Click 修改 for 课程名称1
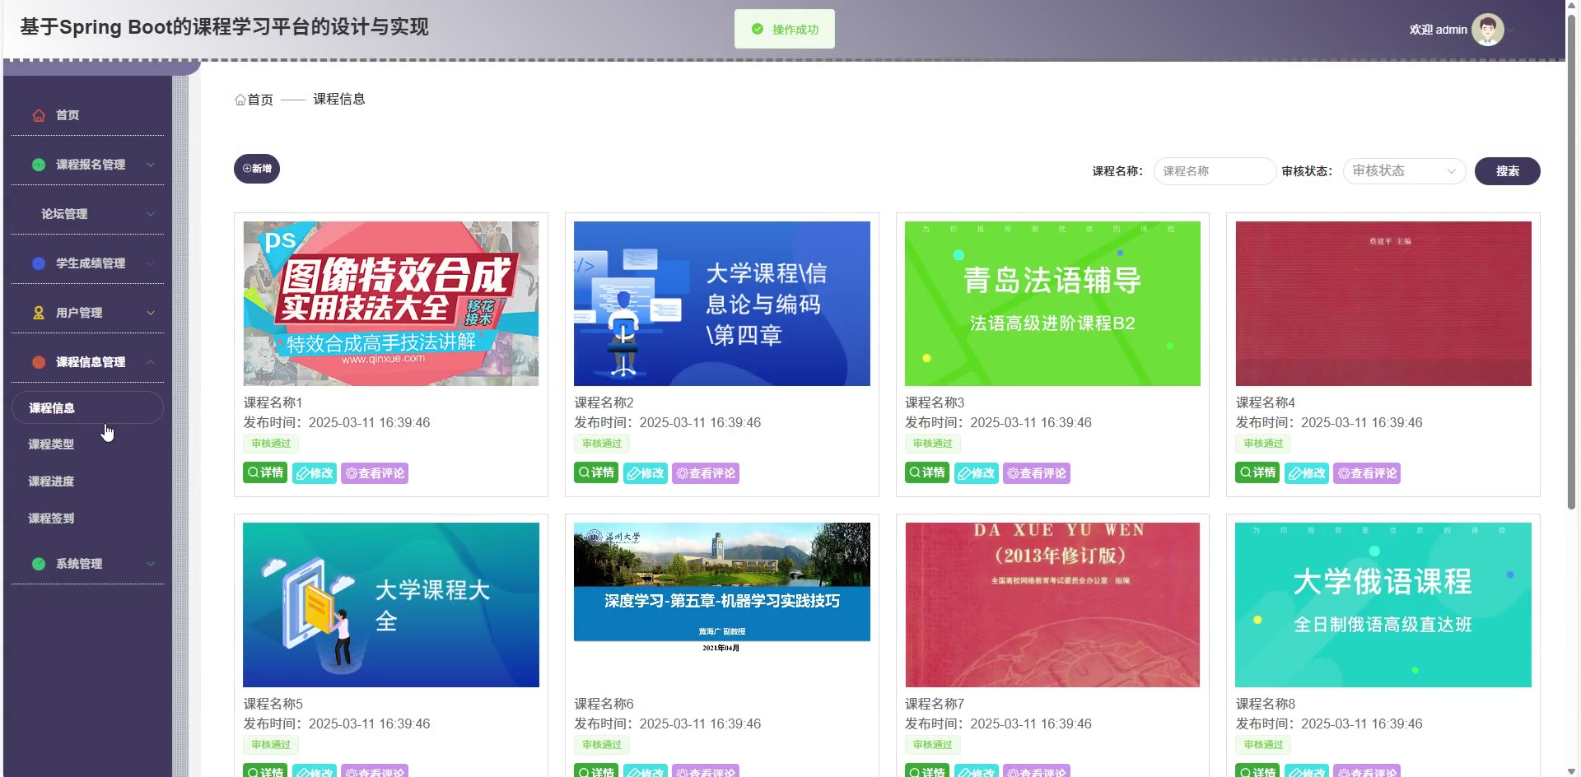 (x=315, y=473)
